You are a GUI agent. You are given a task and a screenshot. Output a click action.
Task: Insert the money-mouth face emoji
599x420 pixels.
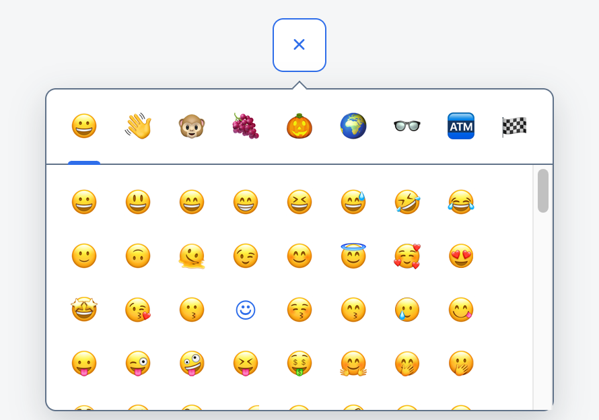(x=299, y=363)
